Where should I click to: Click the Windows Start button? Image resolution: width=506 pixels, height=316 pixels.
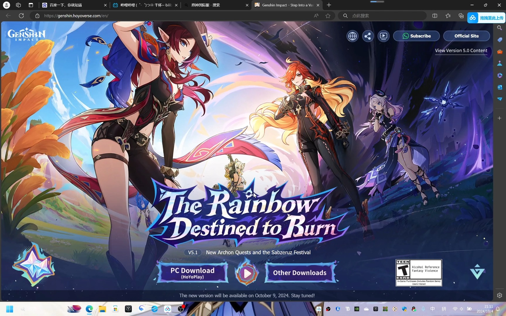pyautogui.click(x=10, y=309)
